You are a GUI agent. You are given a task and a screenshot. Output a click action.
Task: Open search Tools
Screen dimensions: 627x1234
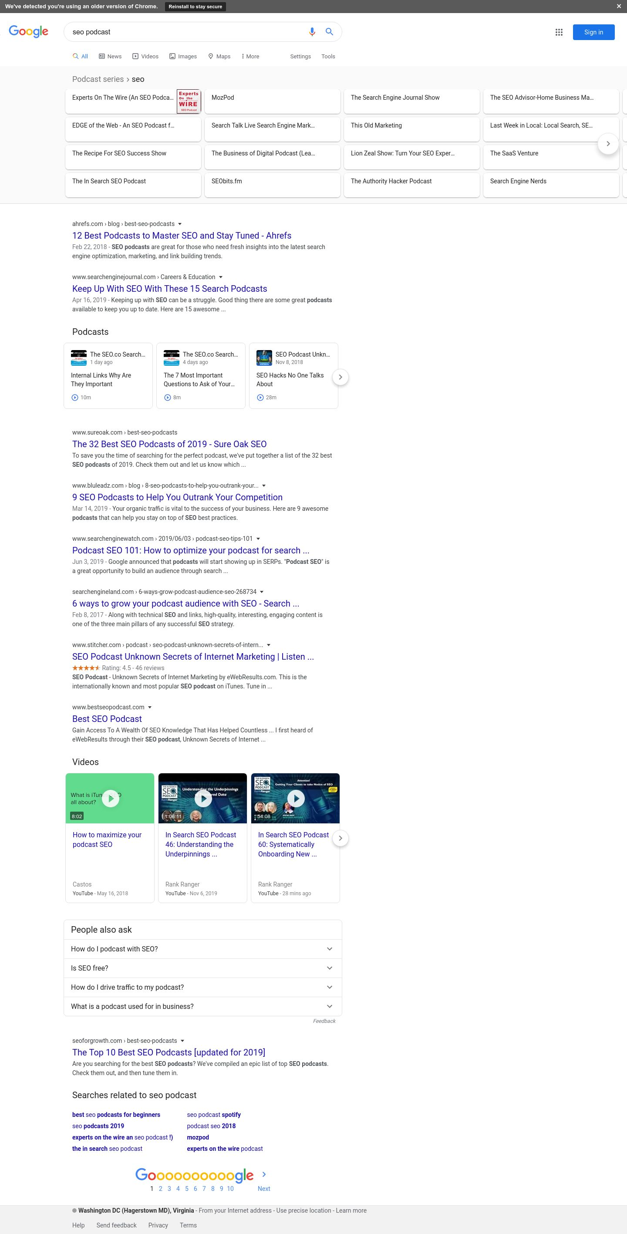[328, 57]
